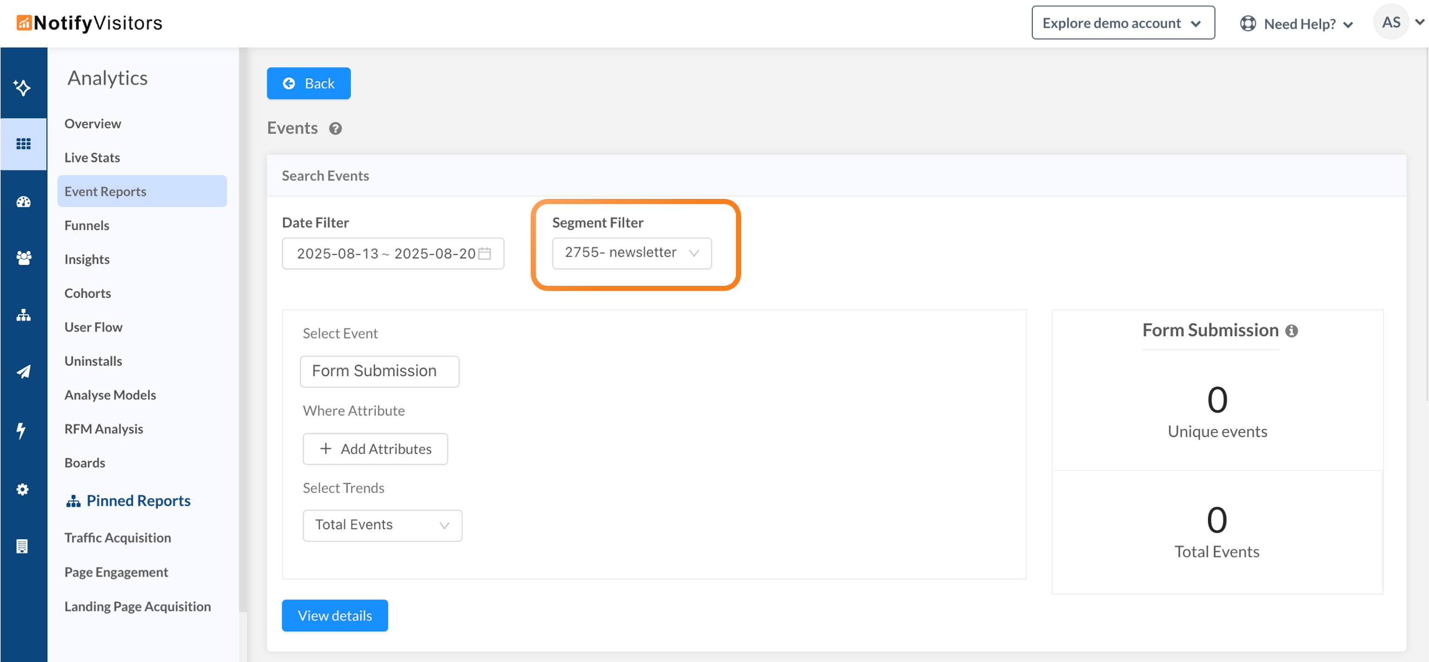Open the paper plane campaigns icon

pos(23,371)
